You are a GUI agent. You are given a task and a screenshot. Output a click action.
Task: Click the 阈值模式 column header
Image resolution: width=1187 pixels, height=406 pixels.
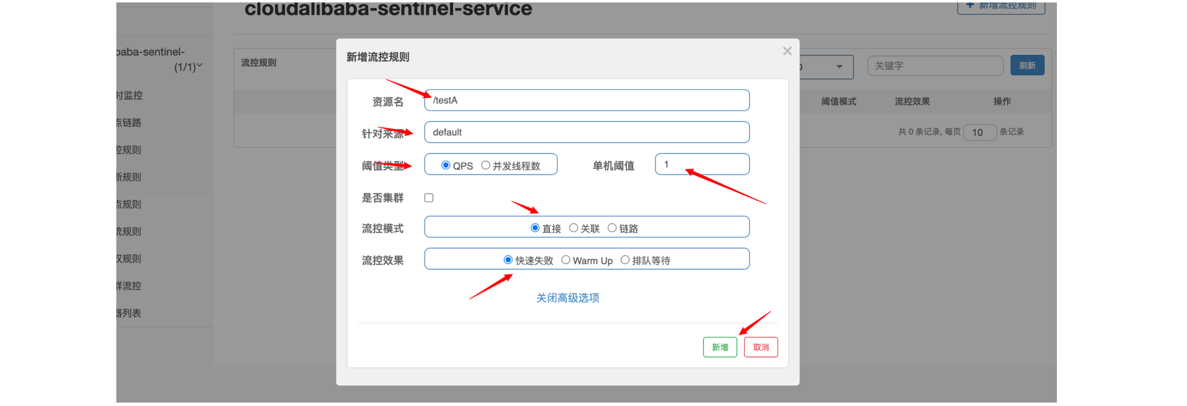click(x=838, y=101)
